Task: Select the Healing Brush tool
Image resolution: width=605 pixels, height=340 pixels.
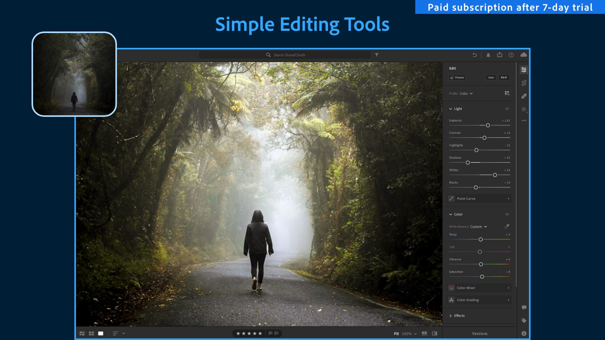Action: coord(524,96)
